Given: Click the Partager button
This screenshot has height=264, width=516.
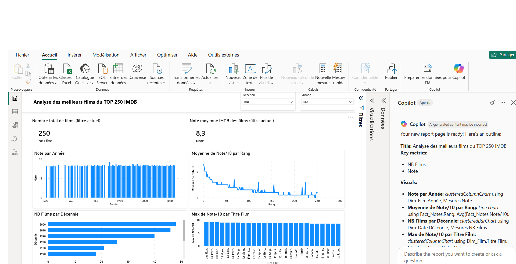Looking at the screenshot, I should pyautogui.click(x=503, y=55).
